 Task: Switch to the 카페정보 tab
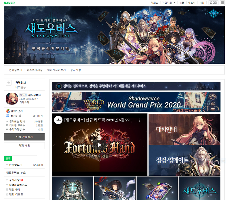tap(21, 83)
